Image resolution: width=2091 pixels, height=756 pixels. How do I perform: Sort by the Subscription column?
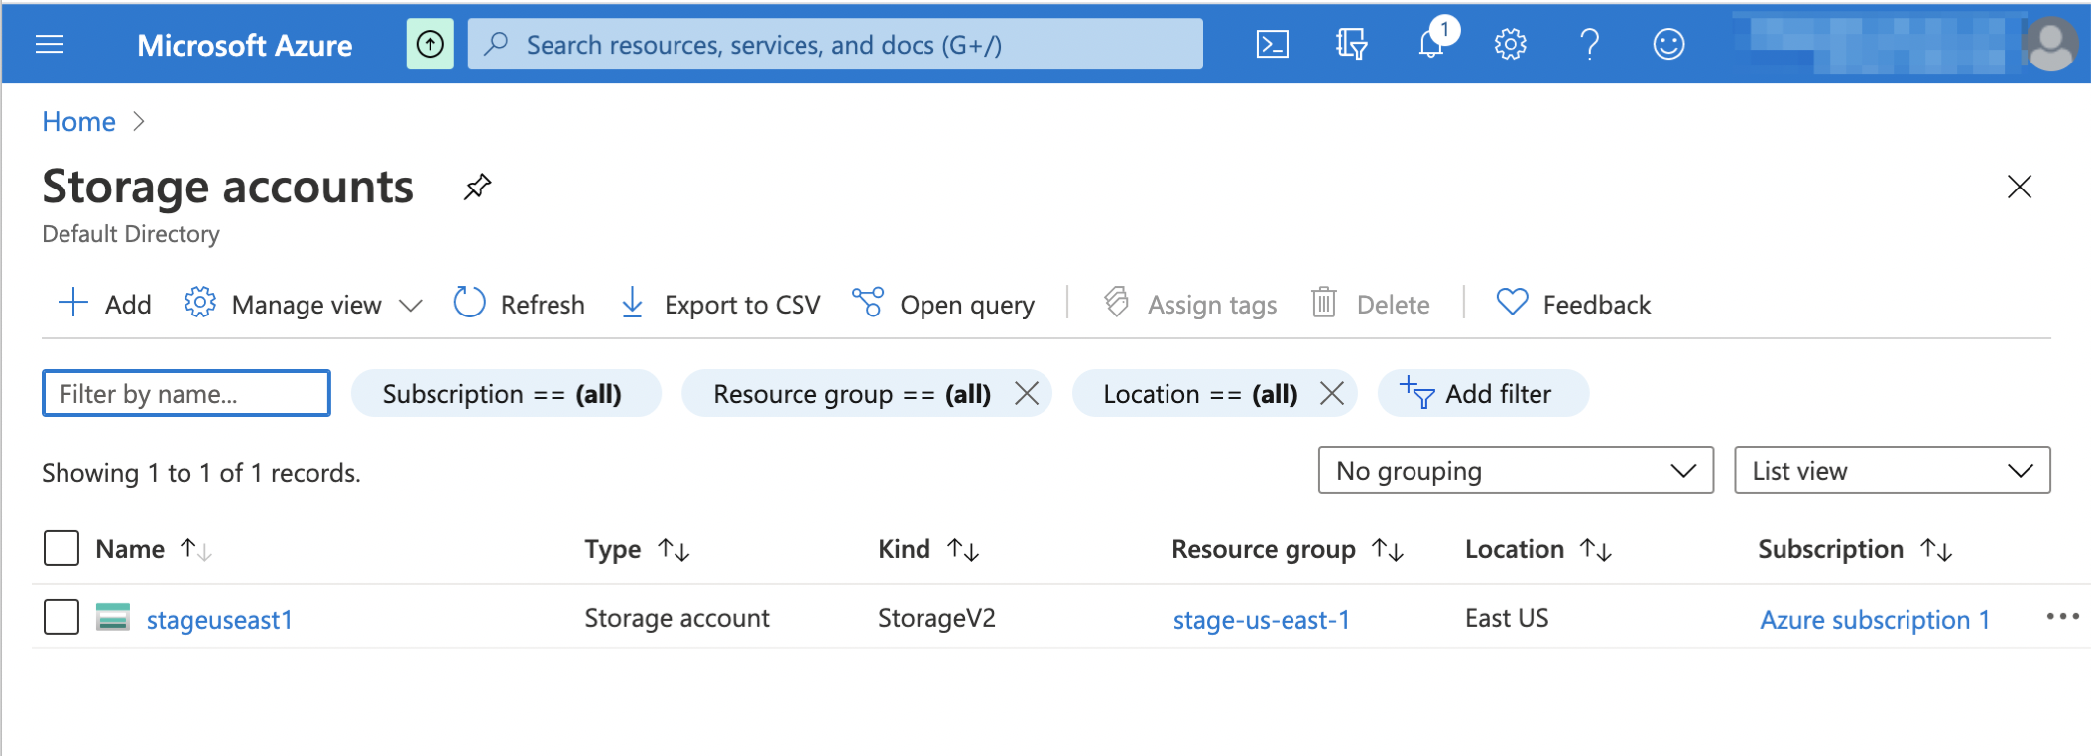point(1855,549)
